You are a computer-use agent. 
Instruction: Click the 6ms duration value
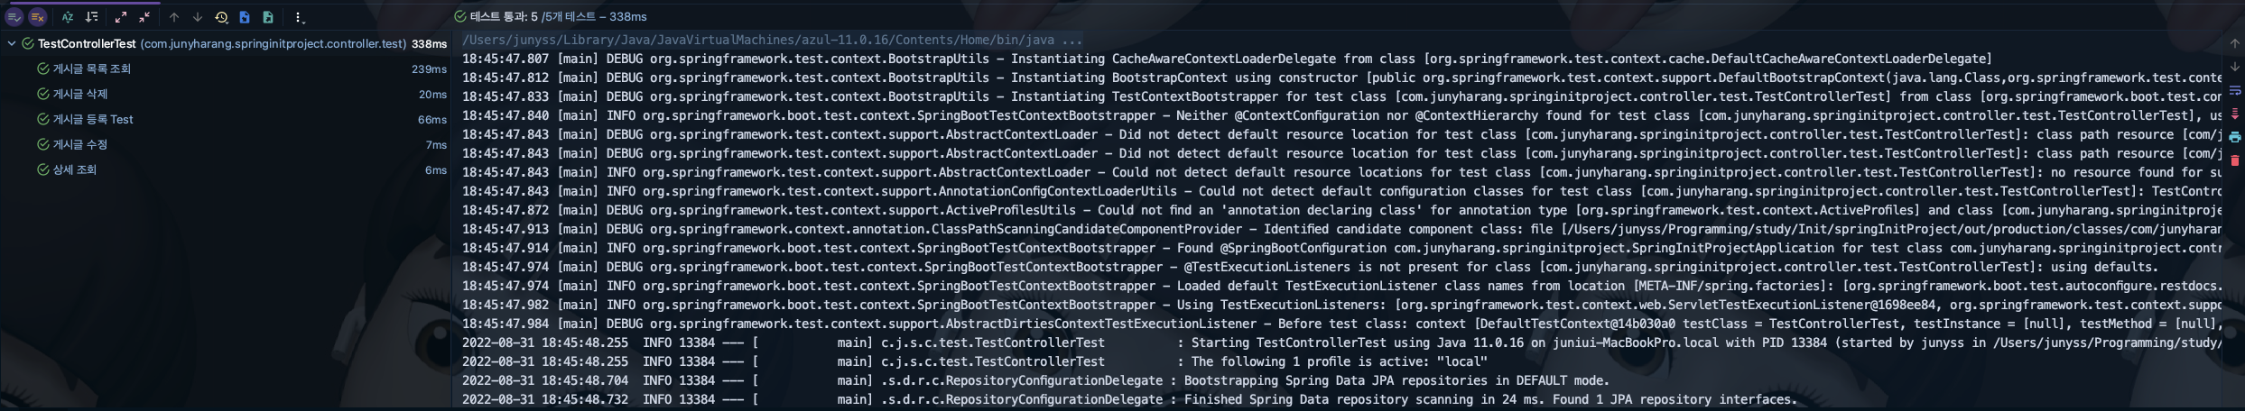tap(436, 169)
